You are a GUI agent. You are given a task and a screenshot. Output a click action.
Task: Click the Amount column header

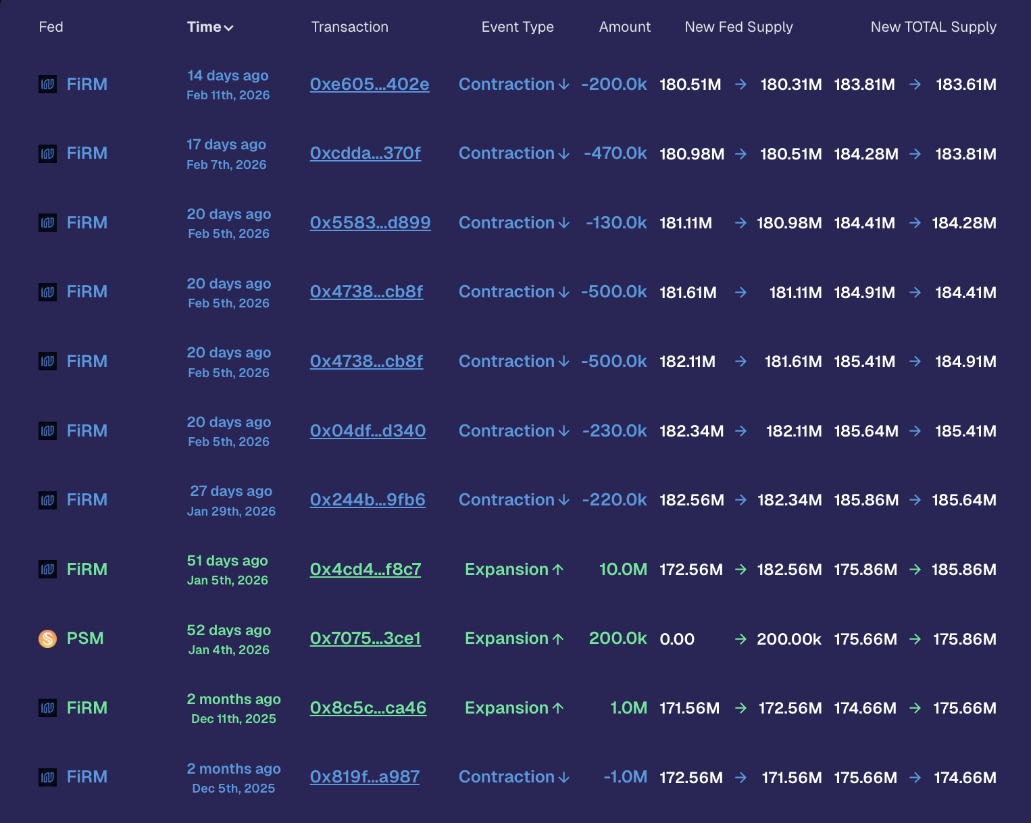[x=624, y=27]
